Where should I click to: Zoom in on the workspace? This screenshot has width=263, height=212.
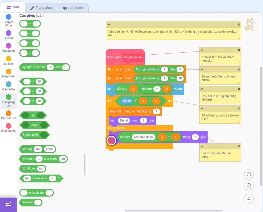click(249, 174)
